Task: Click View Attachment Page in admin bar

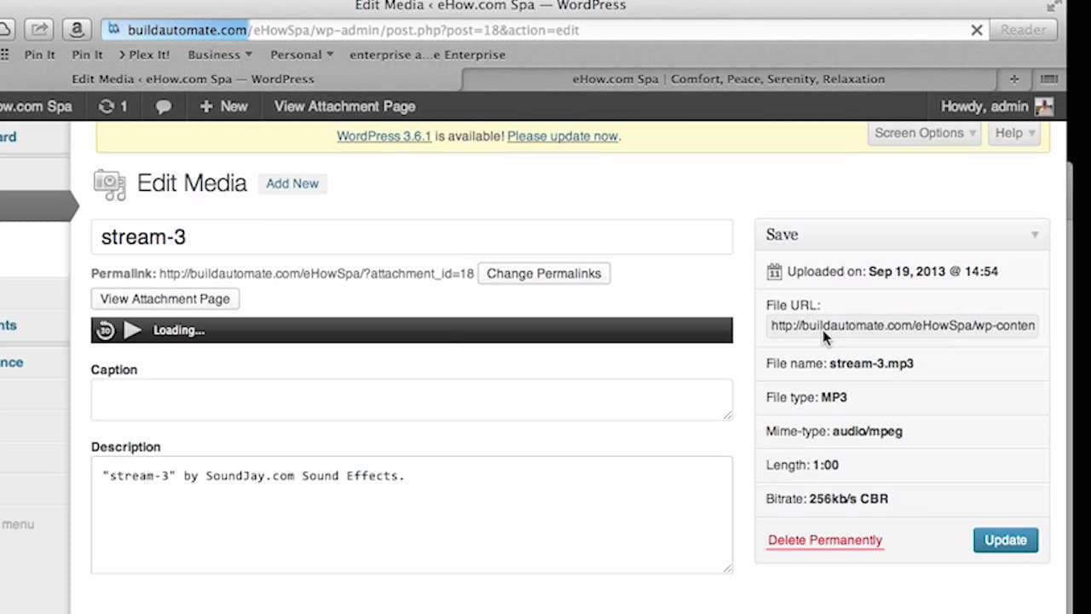Action: tap(344, 107)
